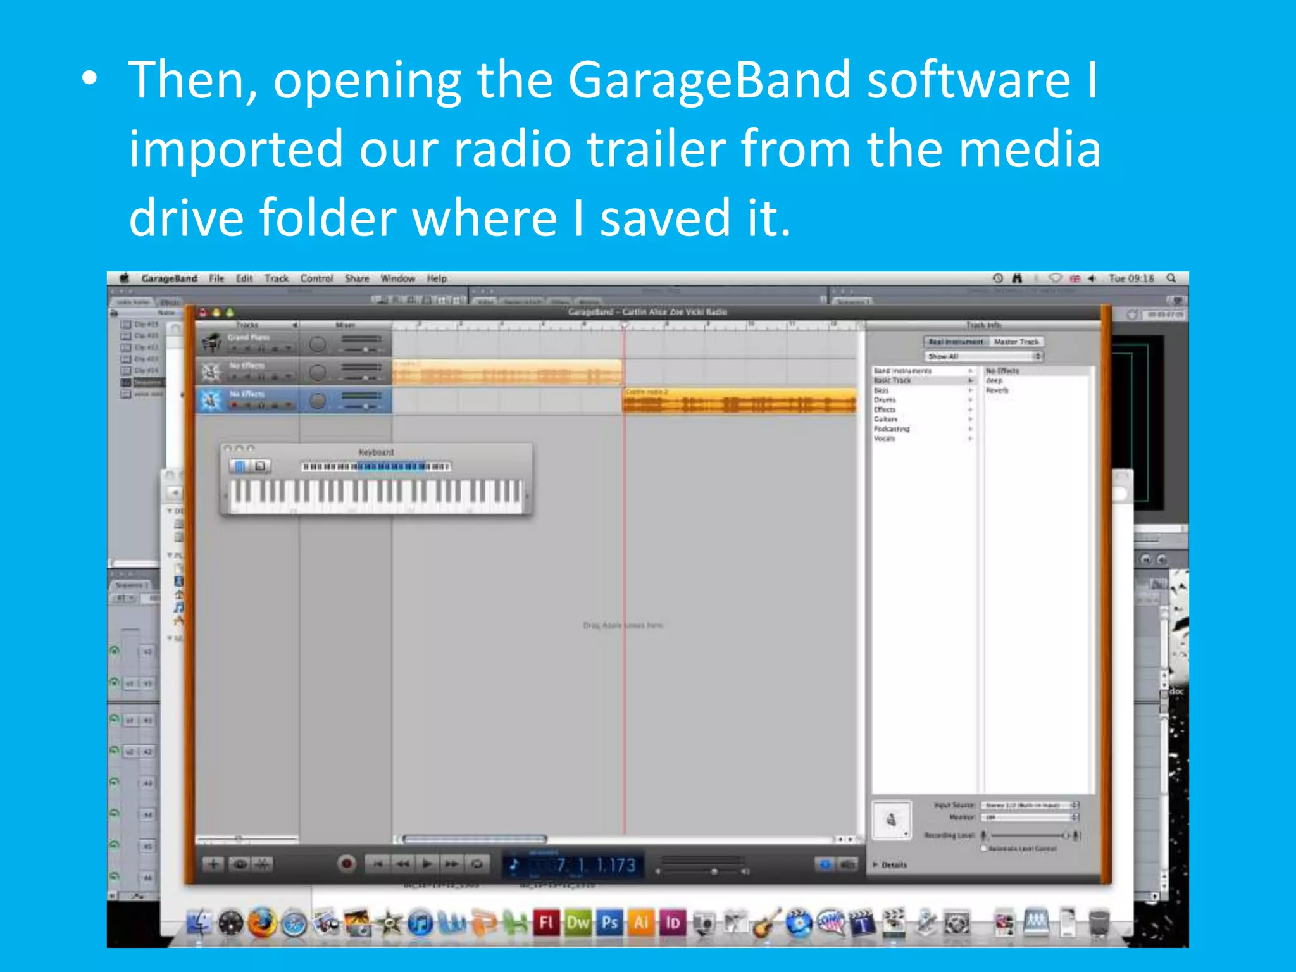
Task: Mute the selected blue No Effects track
Action: tap(247, 406)
